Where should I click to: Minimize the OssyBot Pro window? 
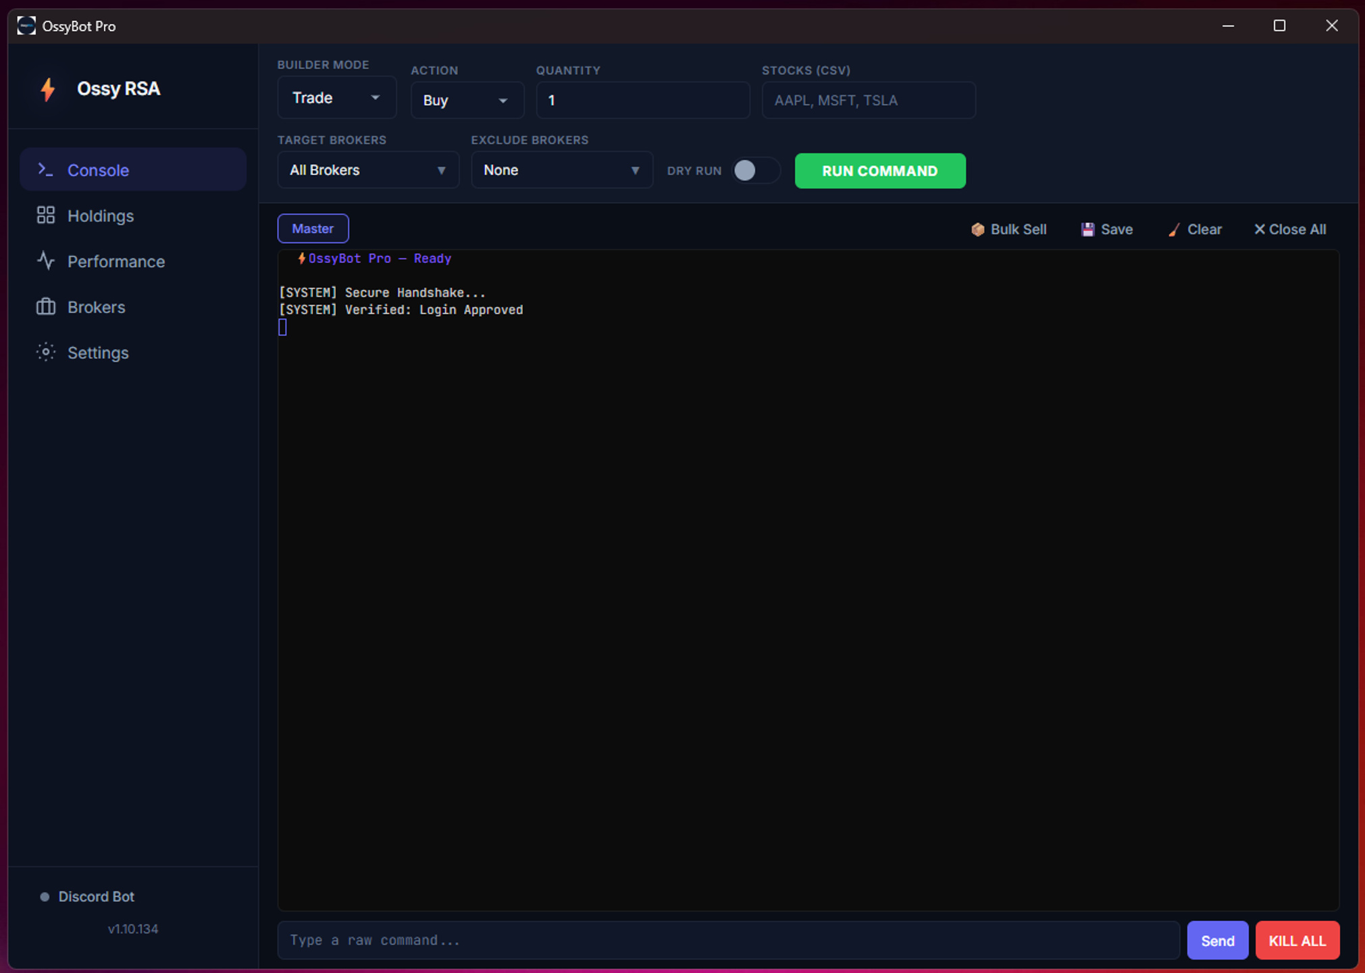pyautogui.click(x=1228, y=26)
